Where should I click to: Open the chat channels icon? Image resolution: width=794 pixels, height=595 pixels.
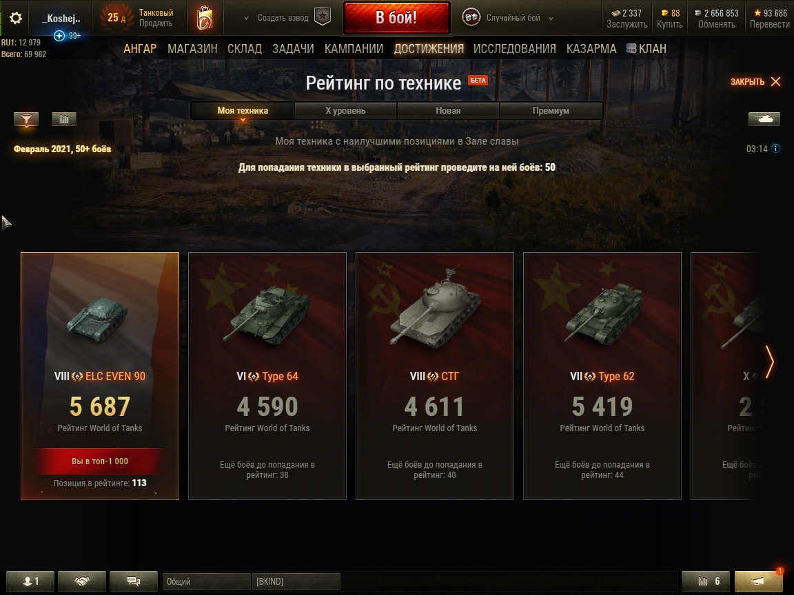133,581
